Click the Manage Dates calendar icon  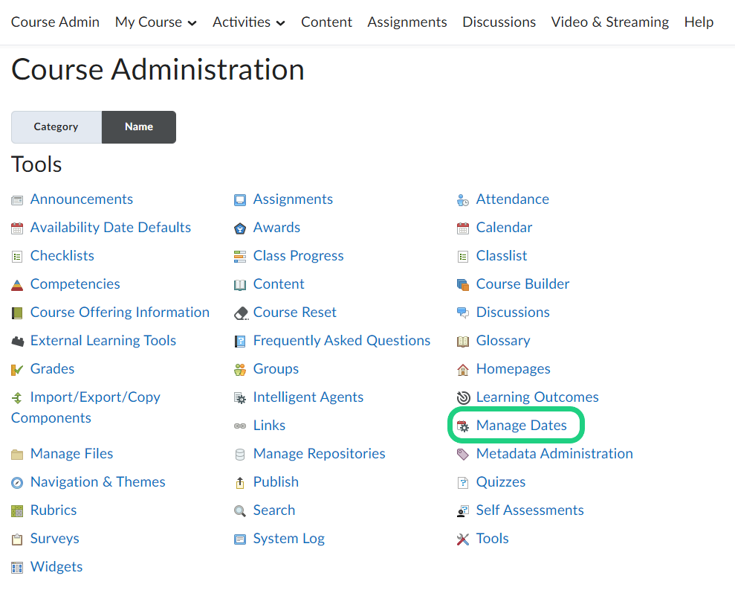tap(463, 426)
